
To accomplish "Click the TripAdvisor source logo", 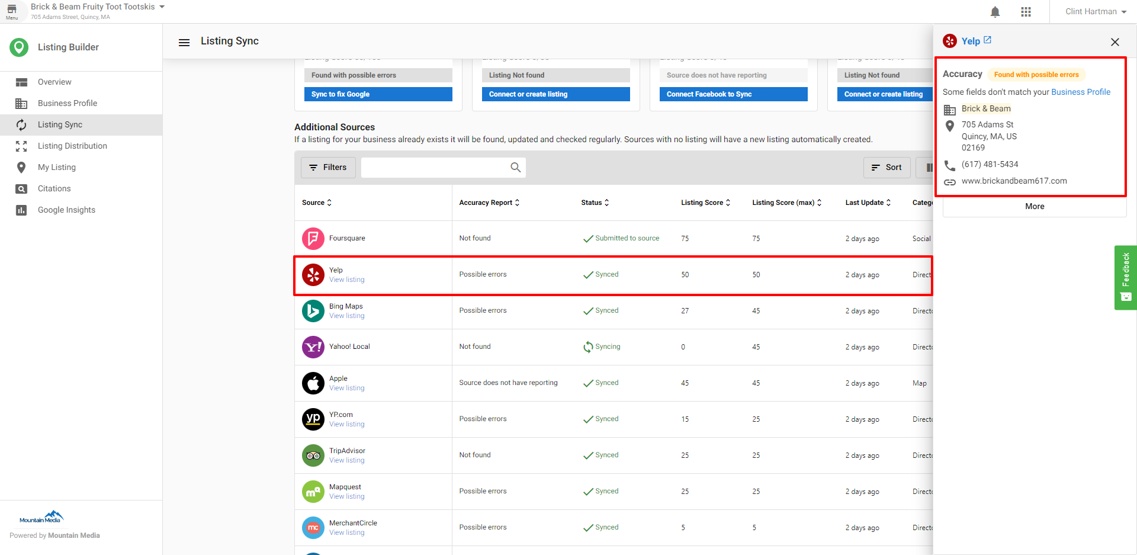I will click(x=313, y=455).
